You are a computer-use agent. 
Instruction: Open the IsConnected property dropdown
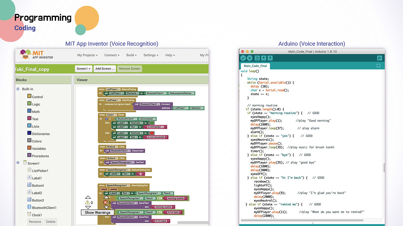tap(147, 119)
